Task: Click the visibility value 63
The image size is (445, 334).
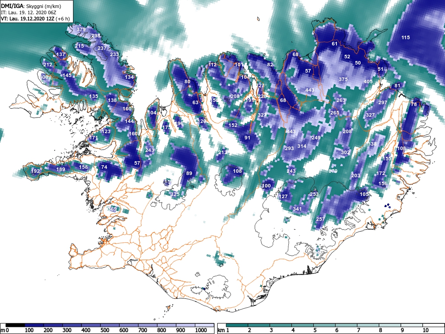Action: (x=195, y=102)
